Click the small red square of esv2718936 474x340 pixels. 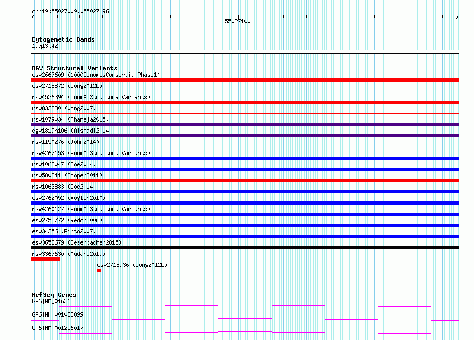pos(99,270)
